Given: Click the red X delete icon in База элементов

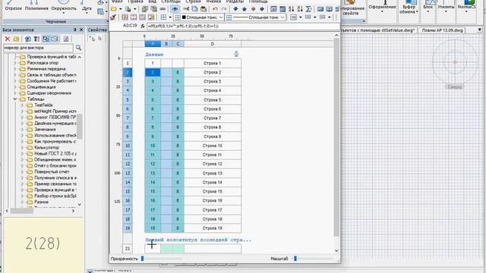Looking at the screenshot, I should coord(7,39).
